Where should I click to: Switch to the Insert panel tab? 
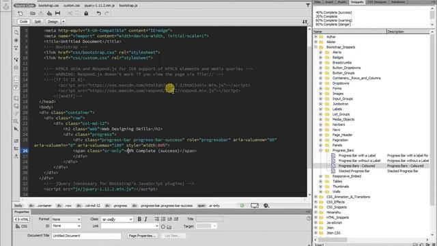[329, 2]
